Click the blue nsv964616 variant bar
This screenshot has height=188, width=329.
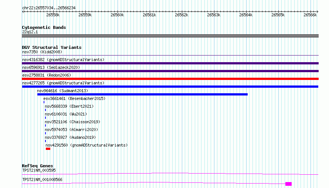[142, 94]
